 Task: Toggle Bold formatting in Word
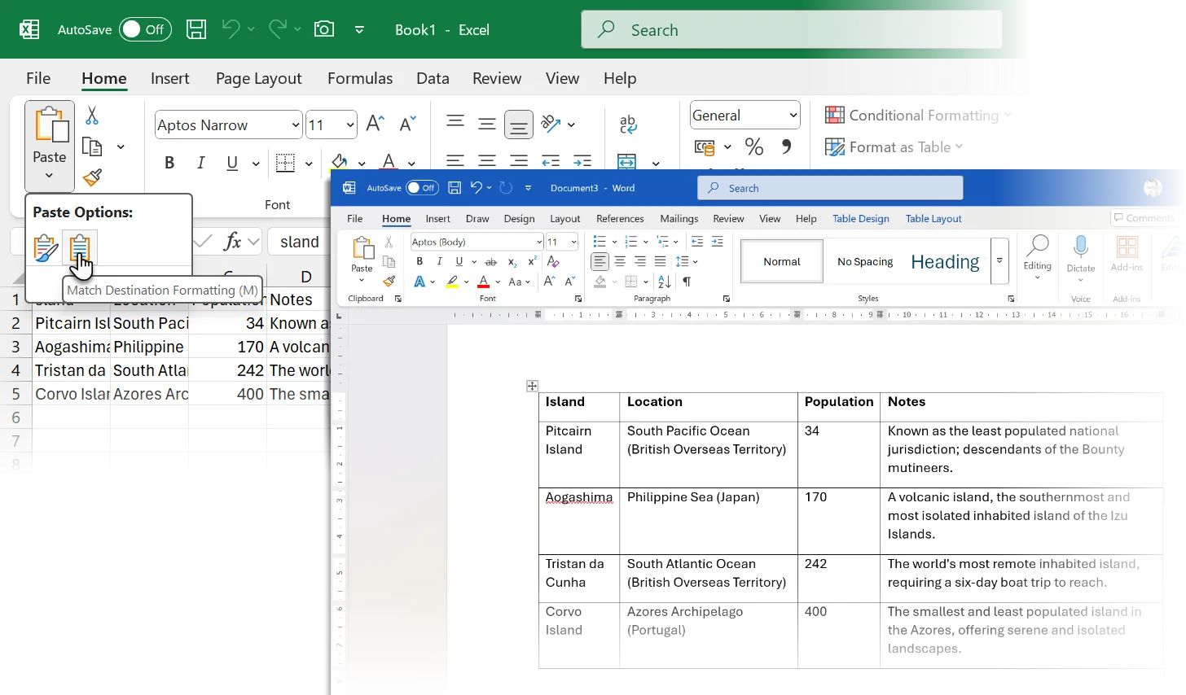tap(419, 260)
